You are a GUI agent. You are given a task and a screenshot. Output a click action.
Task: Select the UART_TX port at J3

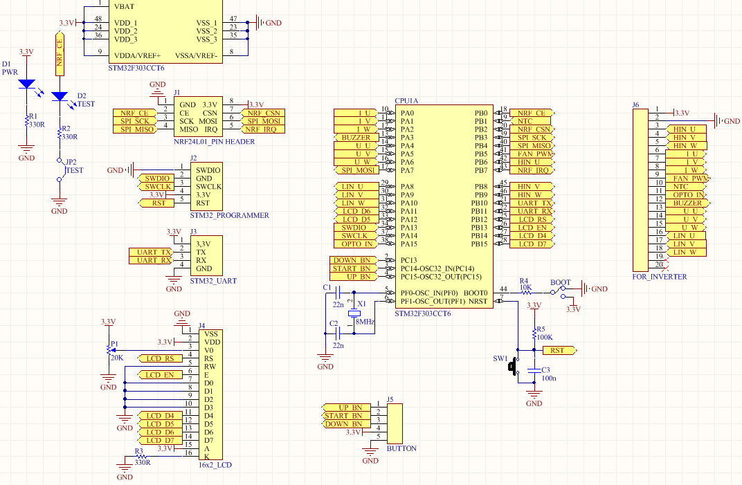[x=151, y=253]
